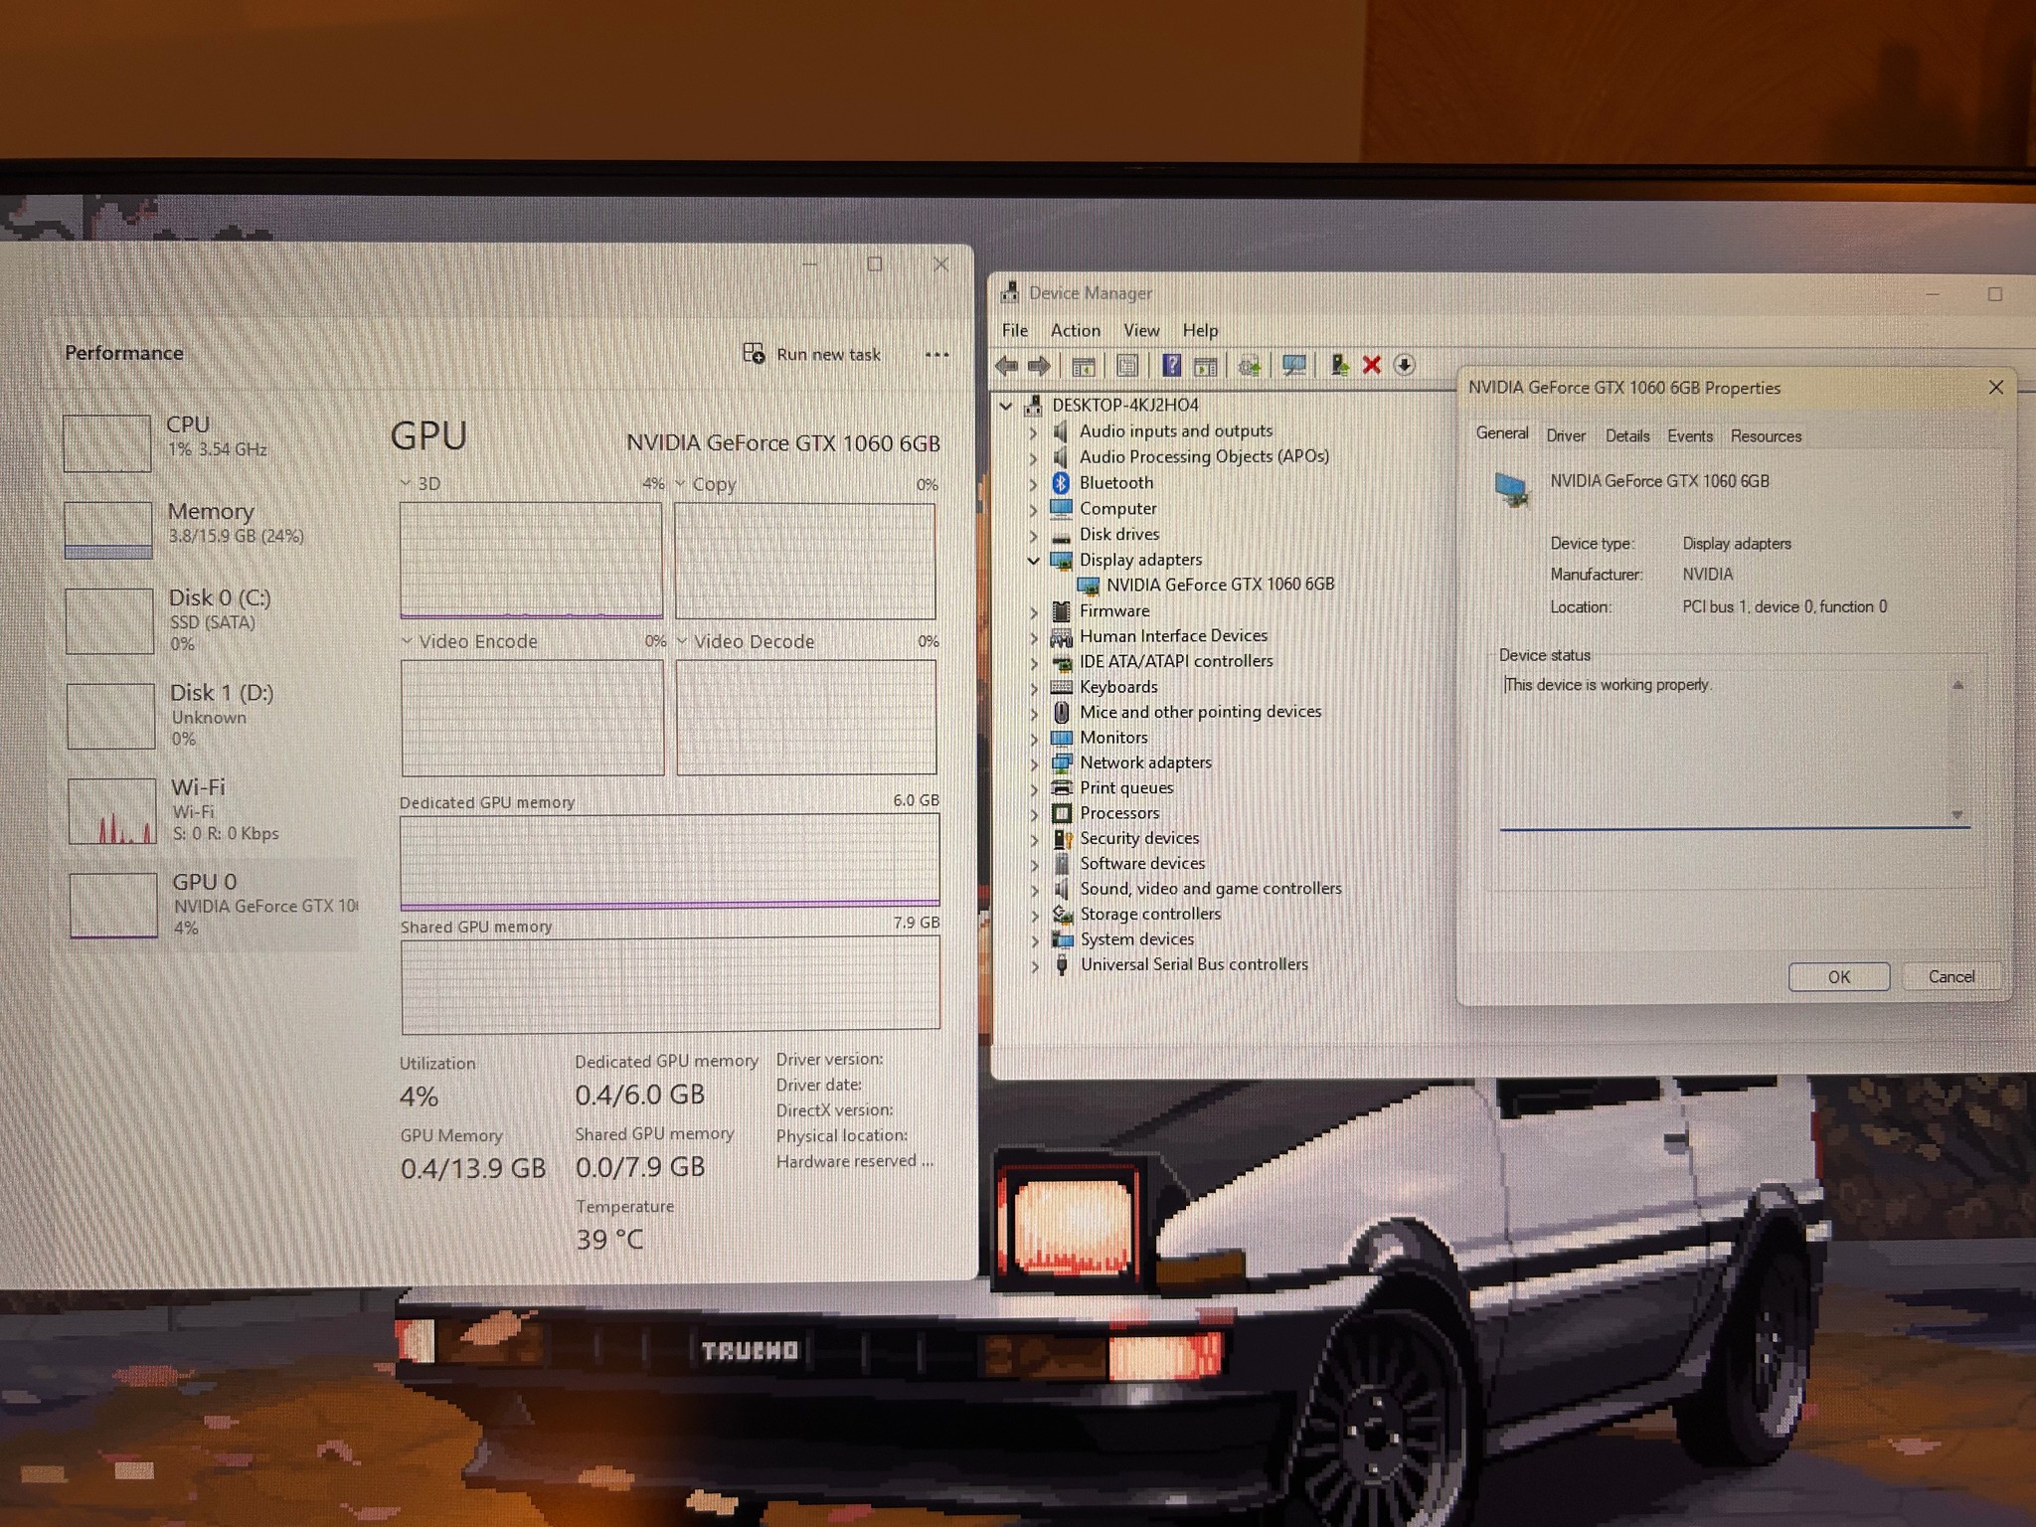The width and height of the screenshot is (2036, 1527).
Task: Click the Monitors category icon
Action: [1062, 738]
